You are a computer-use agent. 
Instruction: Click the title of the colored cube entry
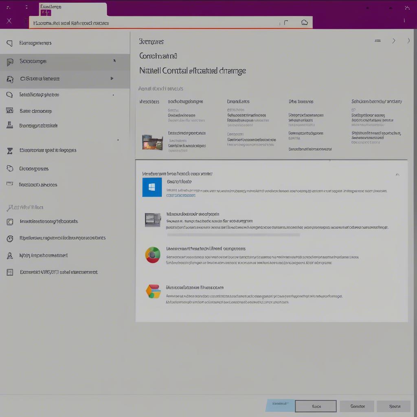(x=195, y=288)
